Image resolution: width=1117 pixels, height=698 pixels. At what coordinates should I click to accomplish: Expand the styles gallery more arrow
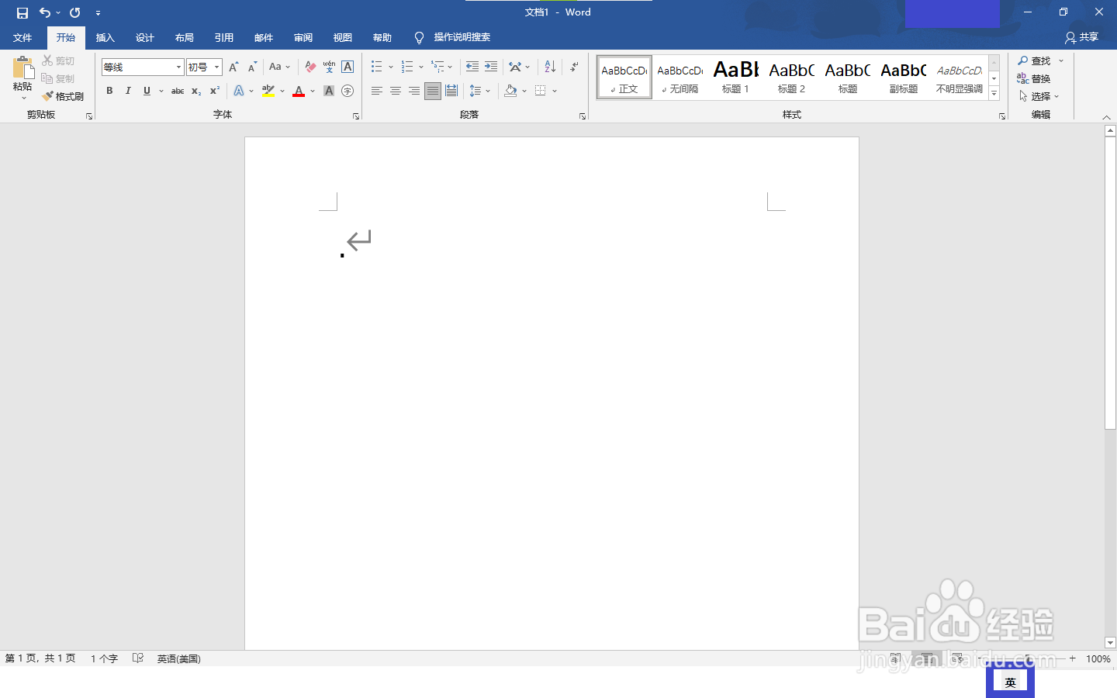pos(994,94)
